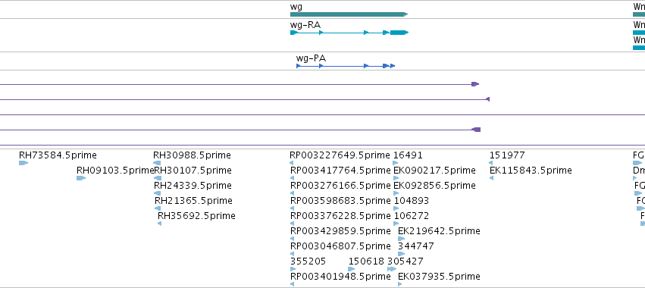Click the RH35692.5prime feature marker
The image size is (645, 288).
coord(159,224)
